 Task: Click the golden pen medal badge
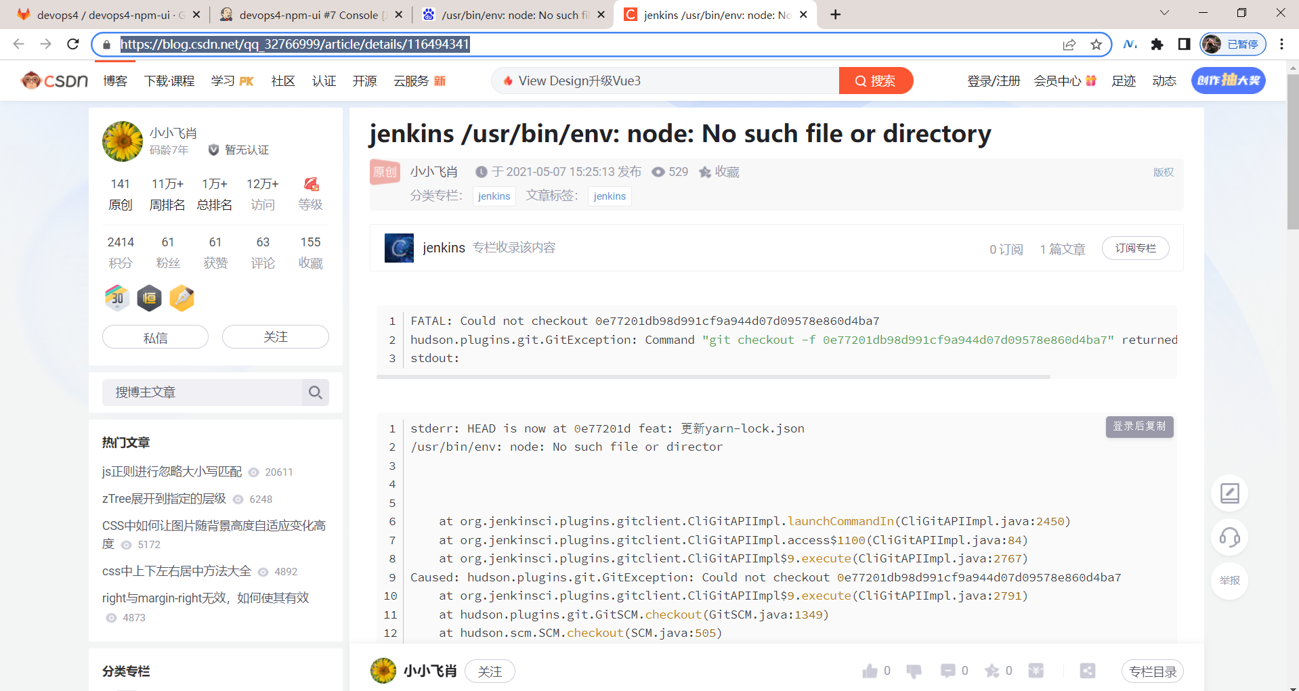182,298
